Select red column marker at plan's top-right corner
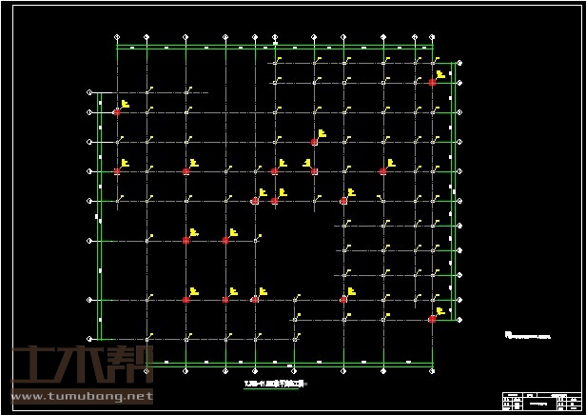Screen dimensions: 586x415 [x=432, y=83]
